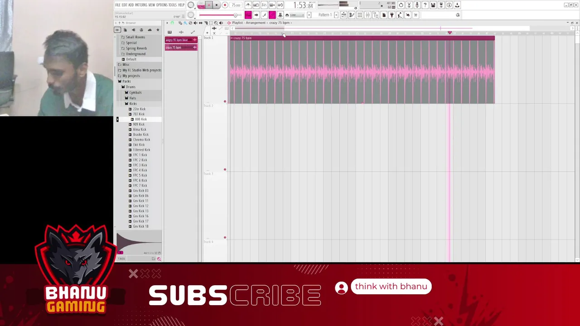The width and height of the screenshot is (580, 326).
Task: Pause playback with the pause button
Action: tap(209, 5)
